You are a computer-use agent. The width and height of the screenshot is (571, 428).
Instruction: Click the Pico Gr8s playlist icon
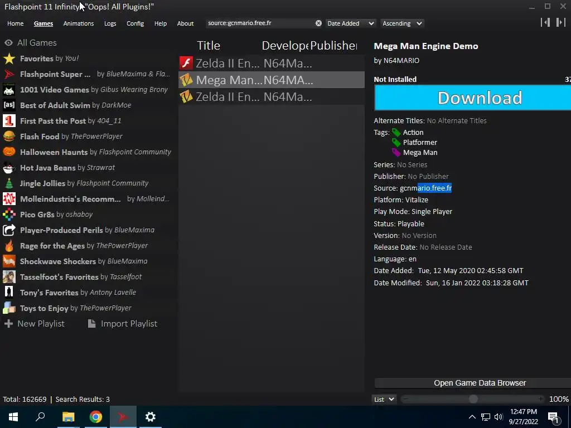click(x=9, y=215)
